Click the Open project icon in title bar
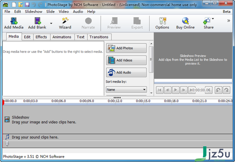This screenshot has height=162, width=235. 20,5
